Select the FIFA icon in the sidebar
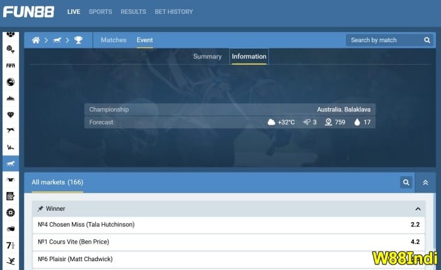 pos(11,65)
